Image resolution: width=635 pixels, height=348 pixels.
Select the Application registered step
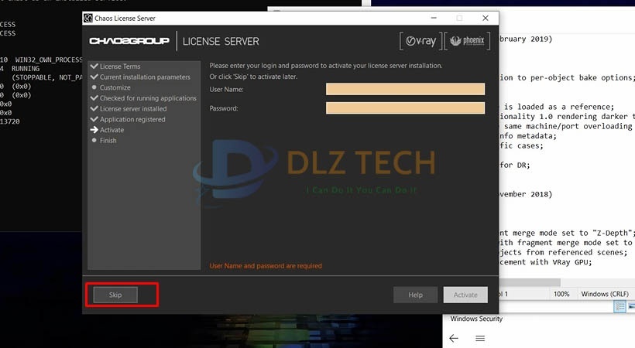point(132,119)
